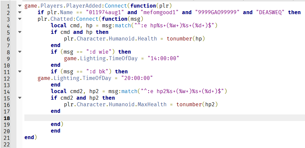Click tonumber on line 16

[x=189, y=105]
